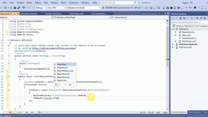
Task: Click the error count icon in status strip
Action: click(10, 112)
